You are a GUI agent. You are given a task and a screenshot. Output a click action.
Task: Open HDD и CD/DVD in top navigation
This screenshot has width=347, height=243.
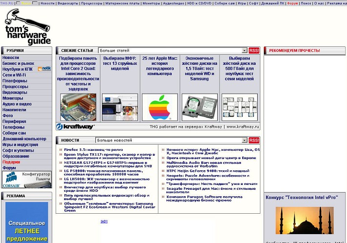200,3
